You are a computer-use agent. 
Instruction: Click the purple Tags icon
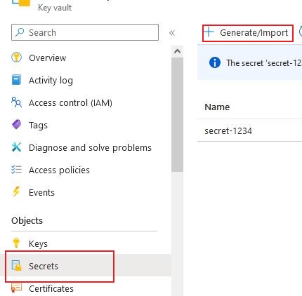(16, 124)
